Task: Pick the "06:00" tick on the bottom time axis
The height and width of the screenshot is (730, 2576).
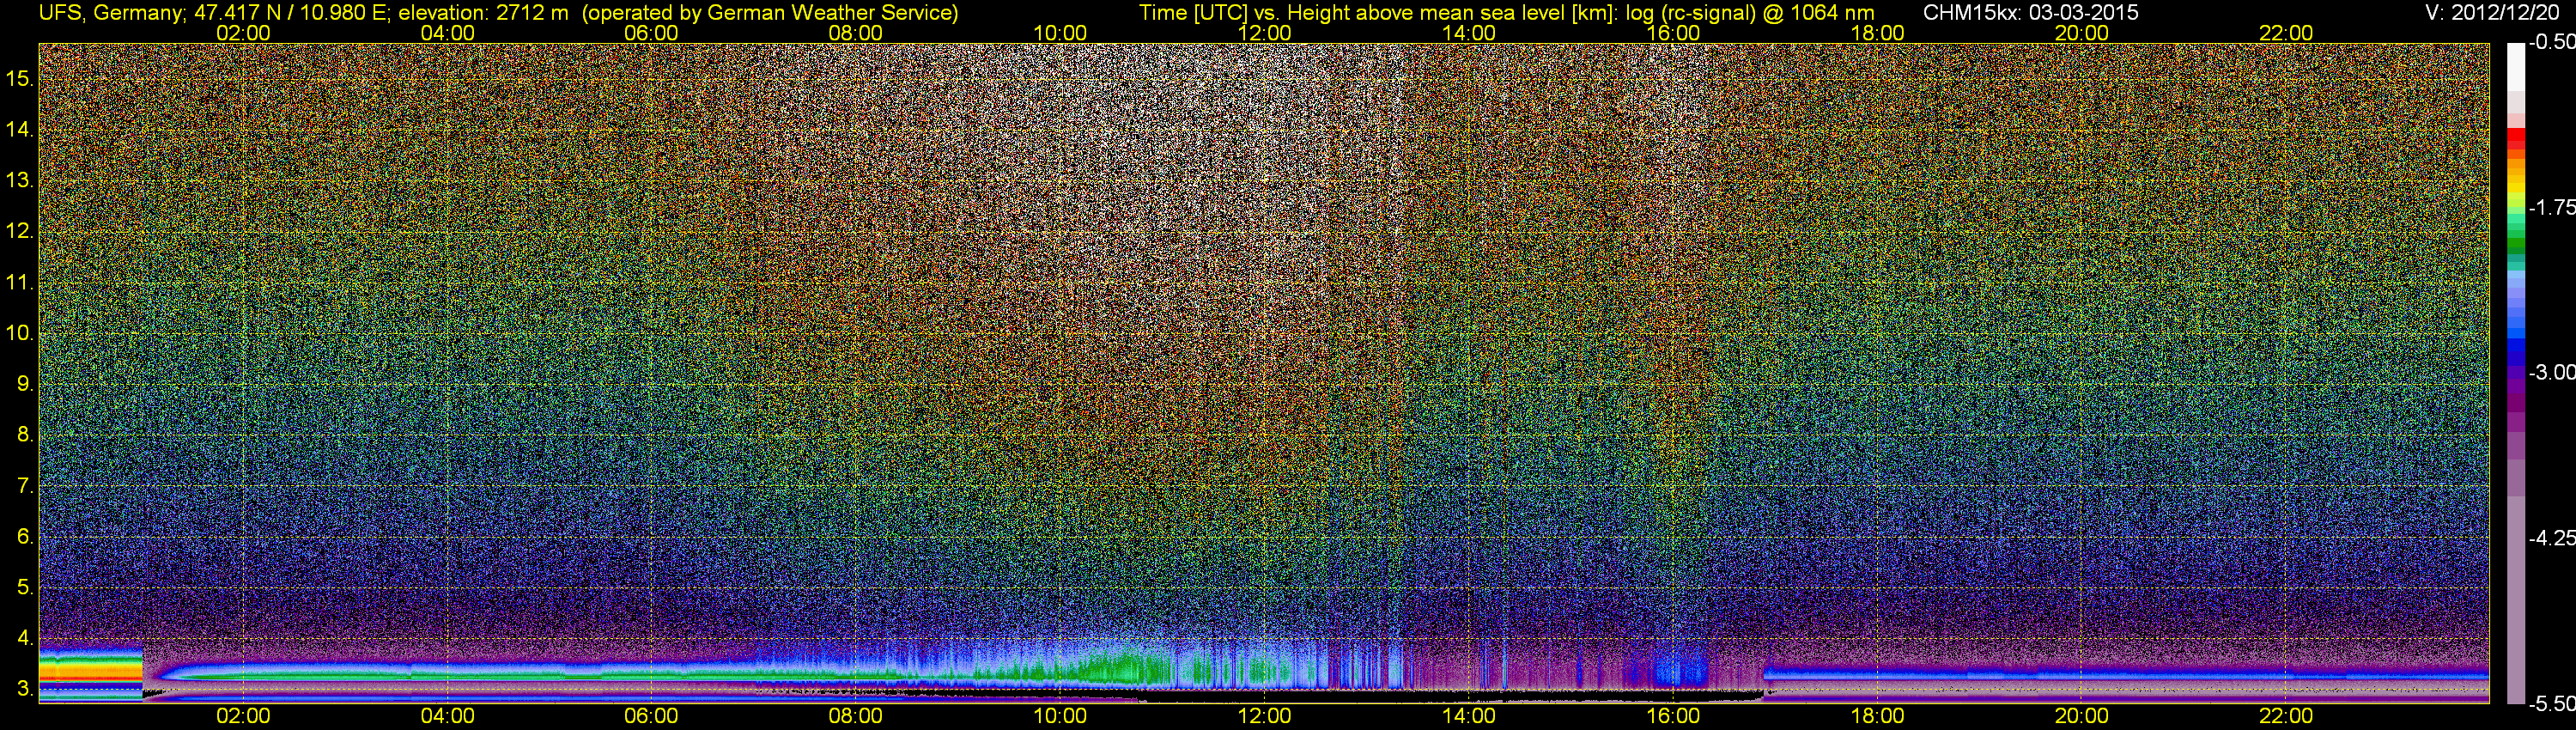Action: coord(651,716)
